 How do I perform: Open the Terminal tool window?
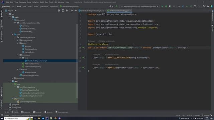(37, 112)
